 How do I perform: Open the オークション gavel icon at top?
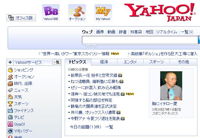click(x=77, y=13)
